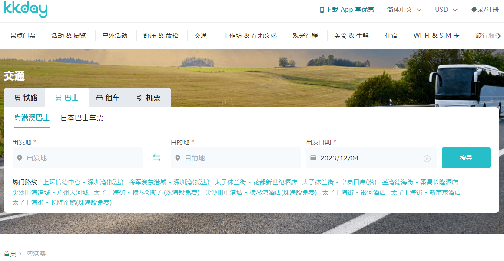Open the 日本巴士车票 sub-tab
Screen dimensions: 504x261
point(82,117)
